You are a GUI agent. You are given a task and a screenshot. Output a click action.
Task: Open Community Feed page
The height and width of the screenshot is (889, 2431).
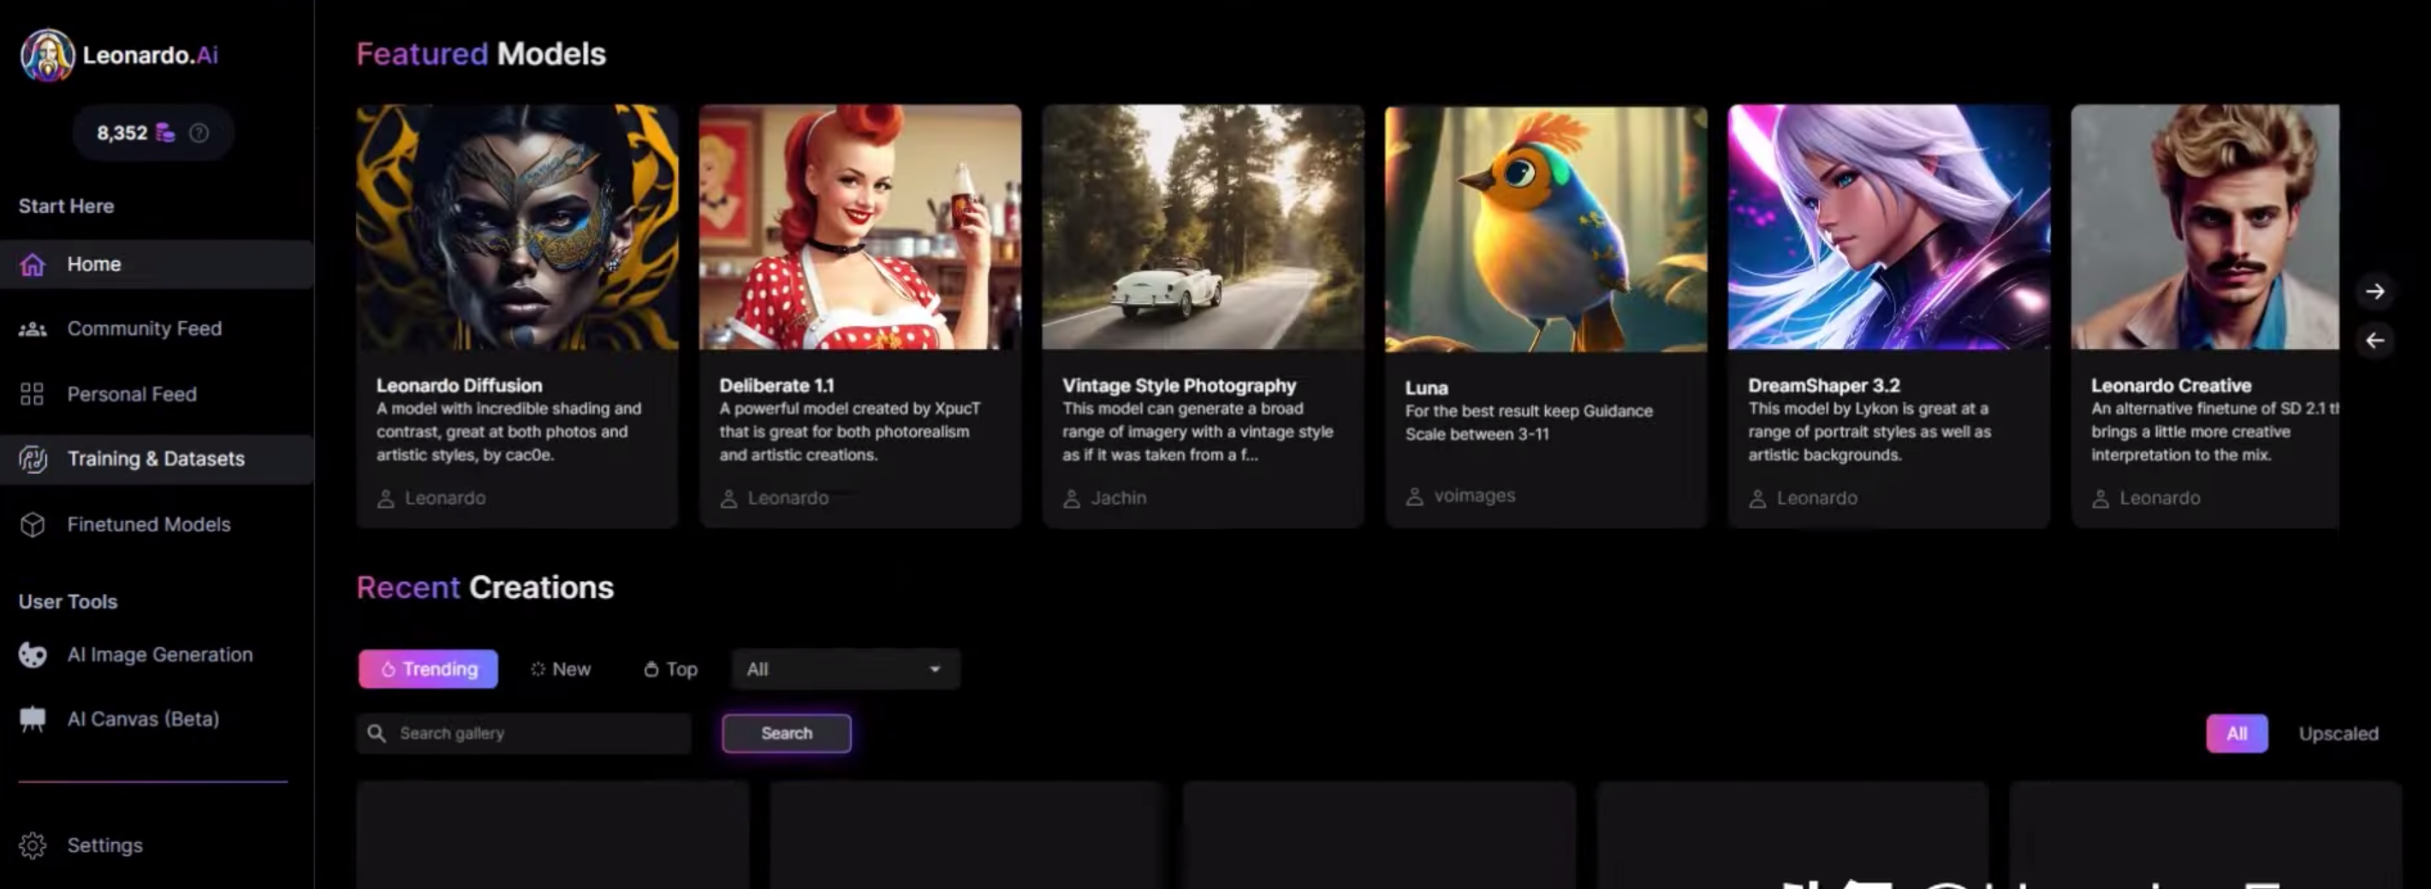click(x=157, y=329)
